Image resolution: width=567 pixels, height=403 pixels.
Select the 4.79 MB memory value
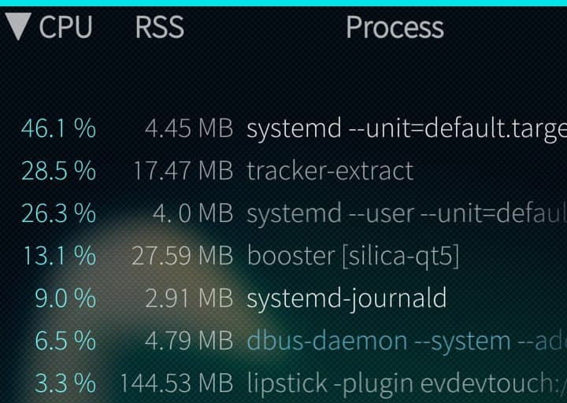coord(189,341)
